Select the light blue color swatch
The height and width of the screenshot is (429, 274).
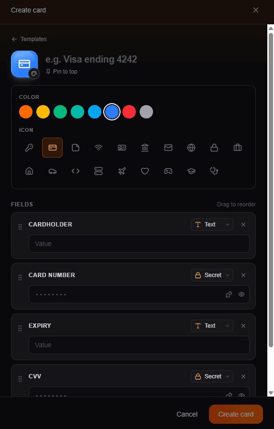95,112
